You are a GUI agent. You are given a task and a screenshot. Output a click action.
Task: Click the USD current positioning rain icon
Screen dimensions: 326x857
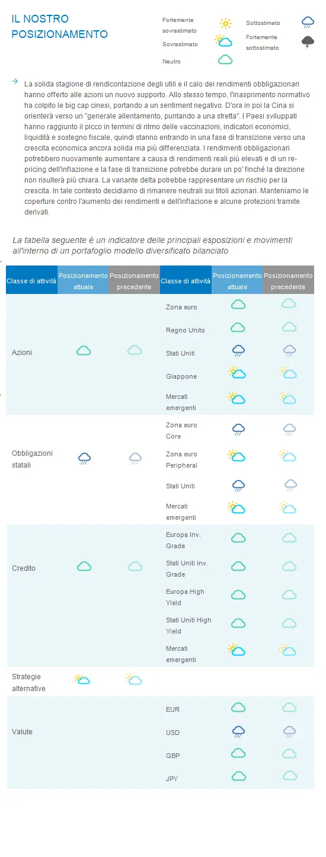pos(238,731)
